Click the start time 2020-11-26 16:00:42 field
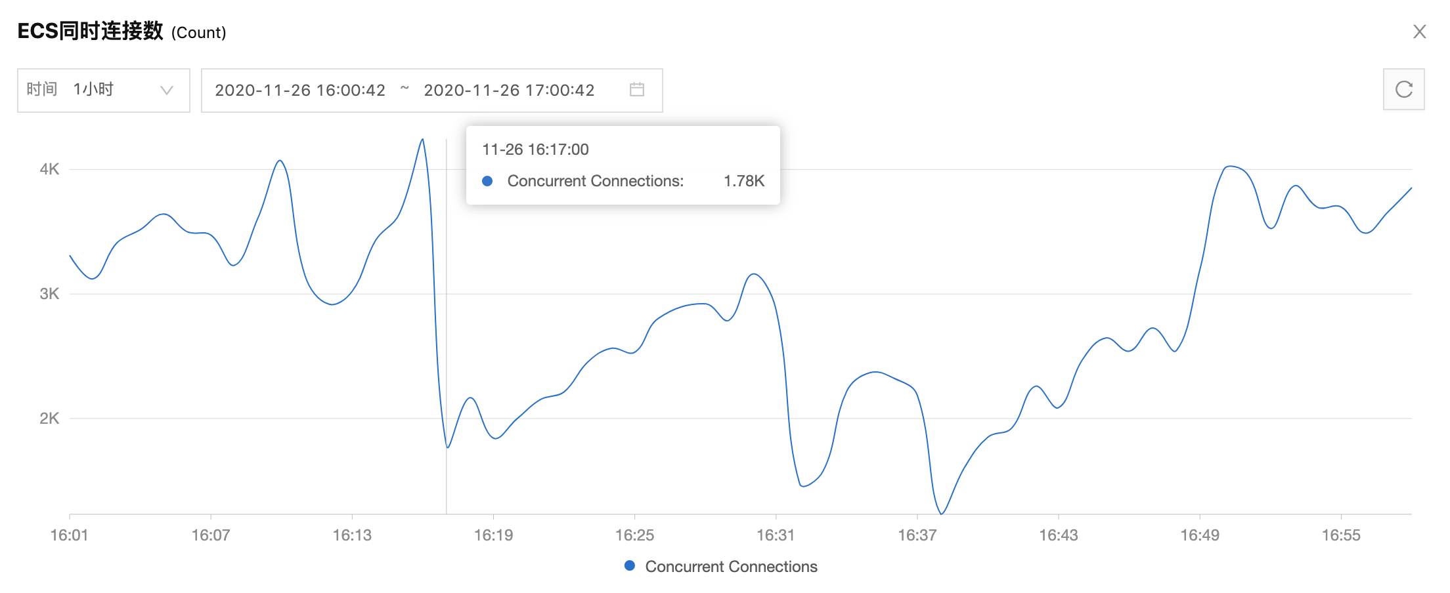 tap(300, 91)
